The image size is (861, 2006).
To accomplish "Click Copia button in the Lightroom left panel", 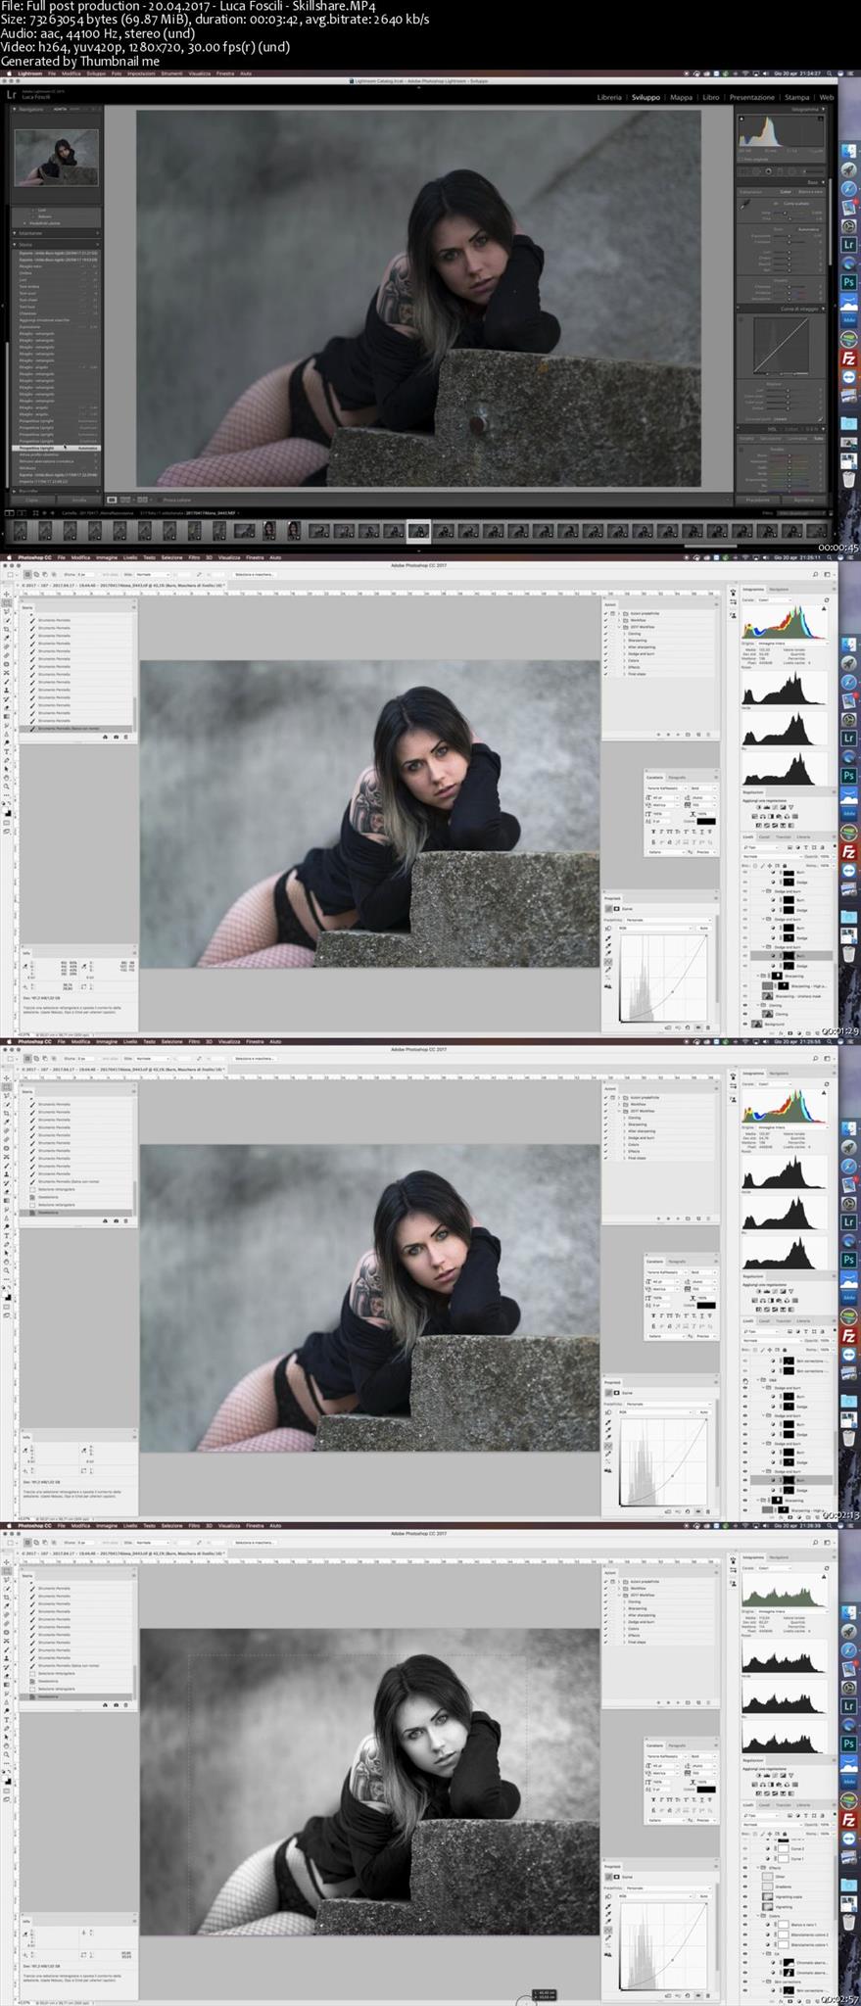I will pyautogui.click(x=31, y=500).
